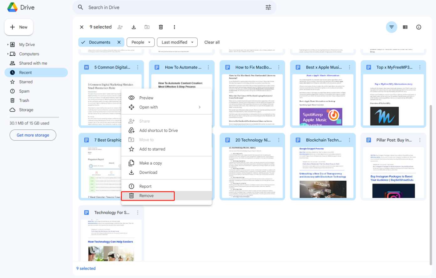Open the view details info icon
This screenshot has width=436, height=278.
coord(418,27)
